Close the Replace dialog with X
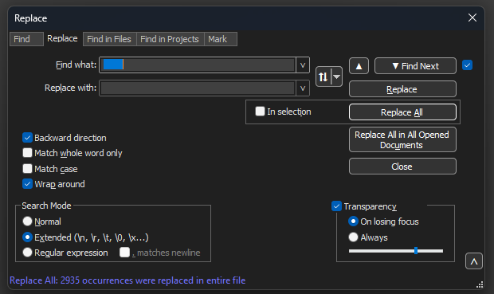The width and height of the screenshot is (494, 294). coord(472,18)
